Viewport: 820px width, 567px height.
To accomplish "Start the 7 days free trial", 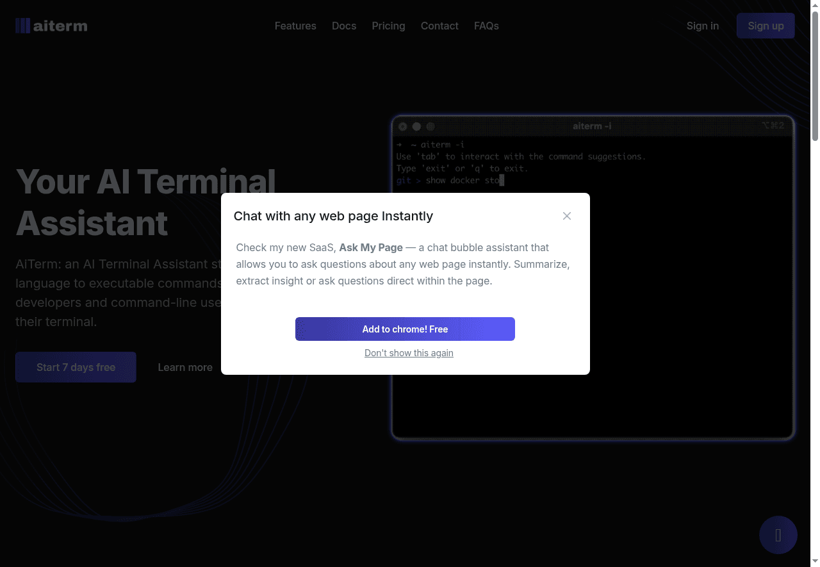I will point(76,367).
